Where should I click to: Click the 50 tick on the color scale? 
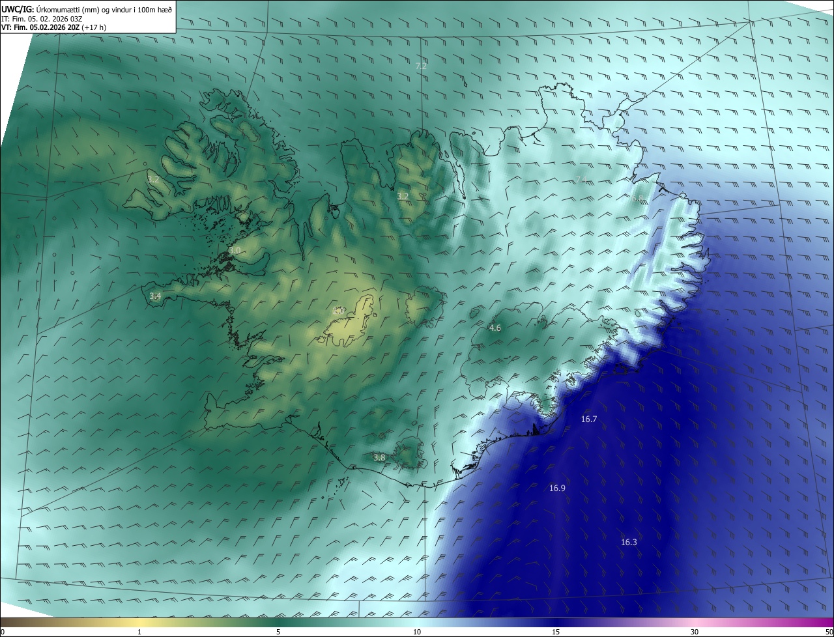coord(829,632)
